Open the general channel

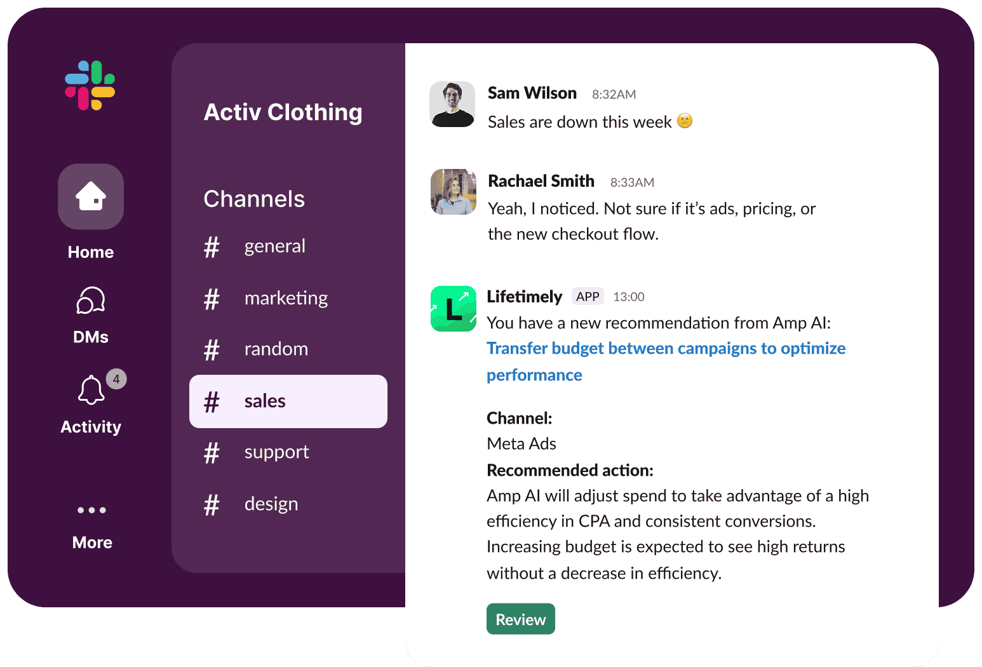click(x=274, y=246)
